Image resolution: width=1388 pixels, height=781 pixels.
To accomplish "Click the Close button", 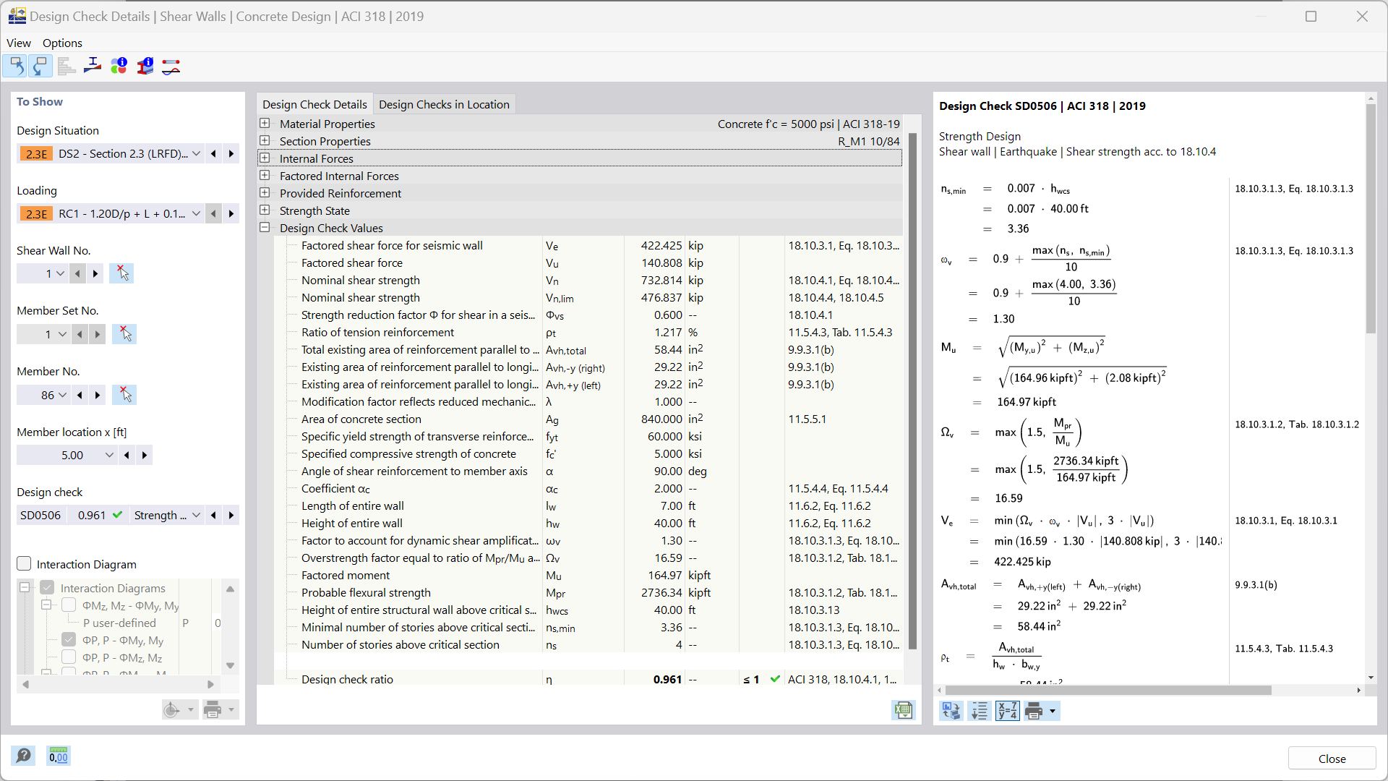I will point(1332,758).
